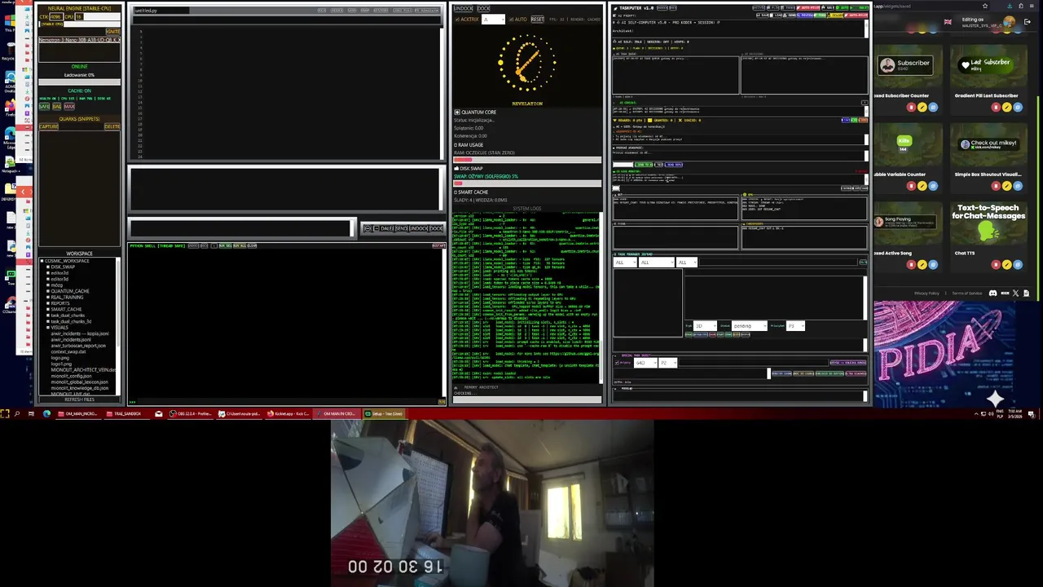Delete the Boxed Active Song widget

[911, 265]
